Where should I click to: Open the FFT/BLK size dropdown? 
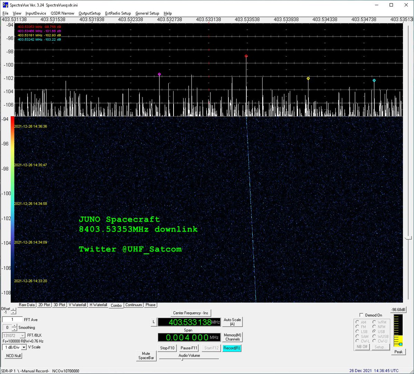(x=14, y=335)
